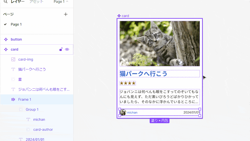Click the 塗り × 内包 size badge
The image size is (250, 141).
159,120
